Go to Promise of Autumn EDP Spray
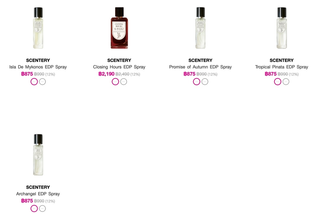The width and height of the screenshot is (317, 214). [200, 67]
